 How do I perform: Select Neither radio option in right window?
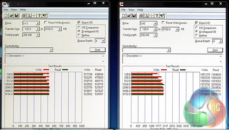[x=197, y=35]
